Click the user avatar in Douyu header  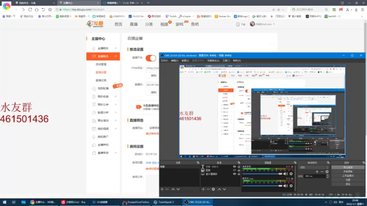[x=252, y=24]
